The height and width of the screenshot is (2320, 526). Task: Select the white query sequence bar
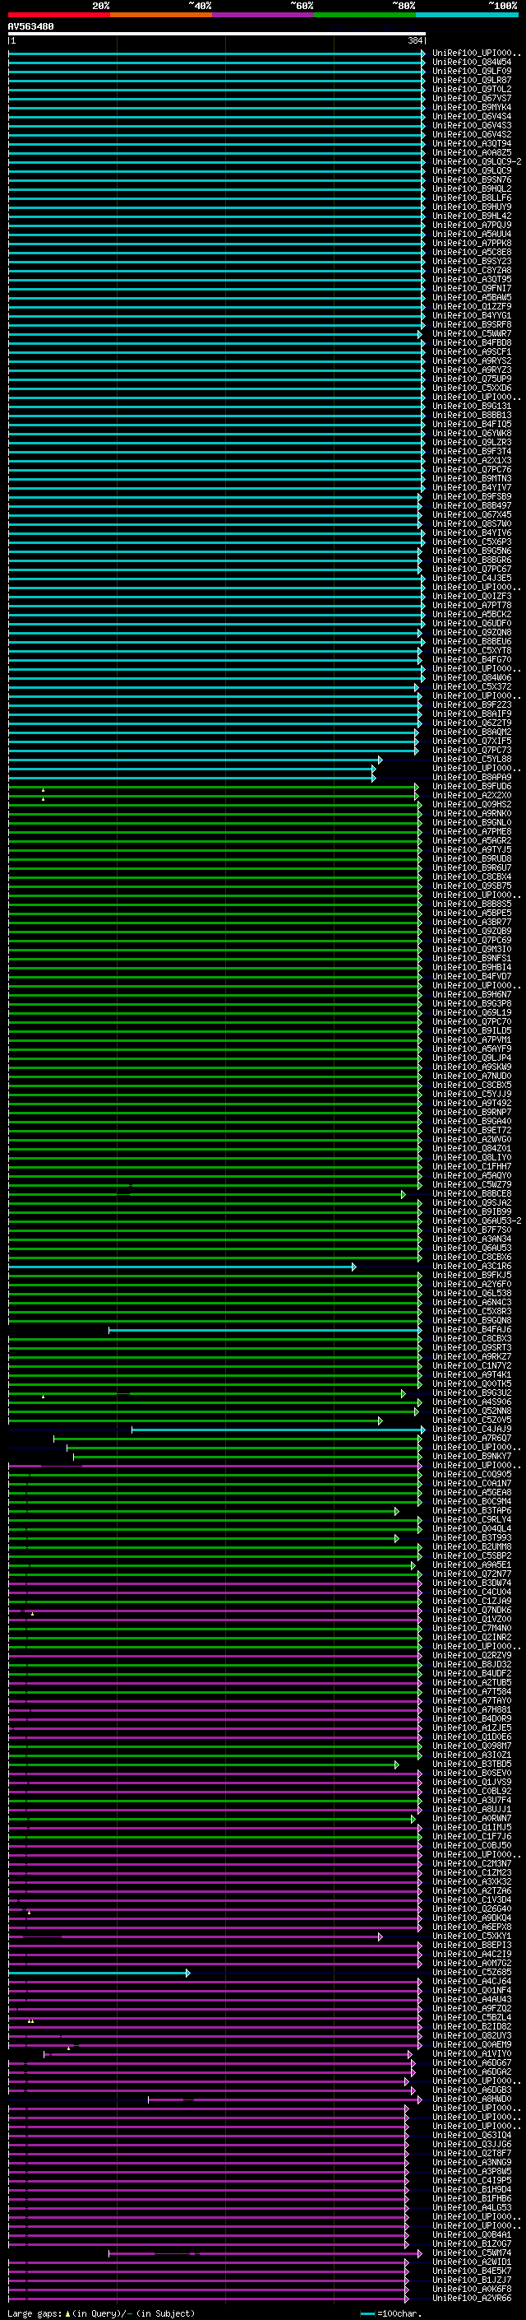(217, 35)
